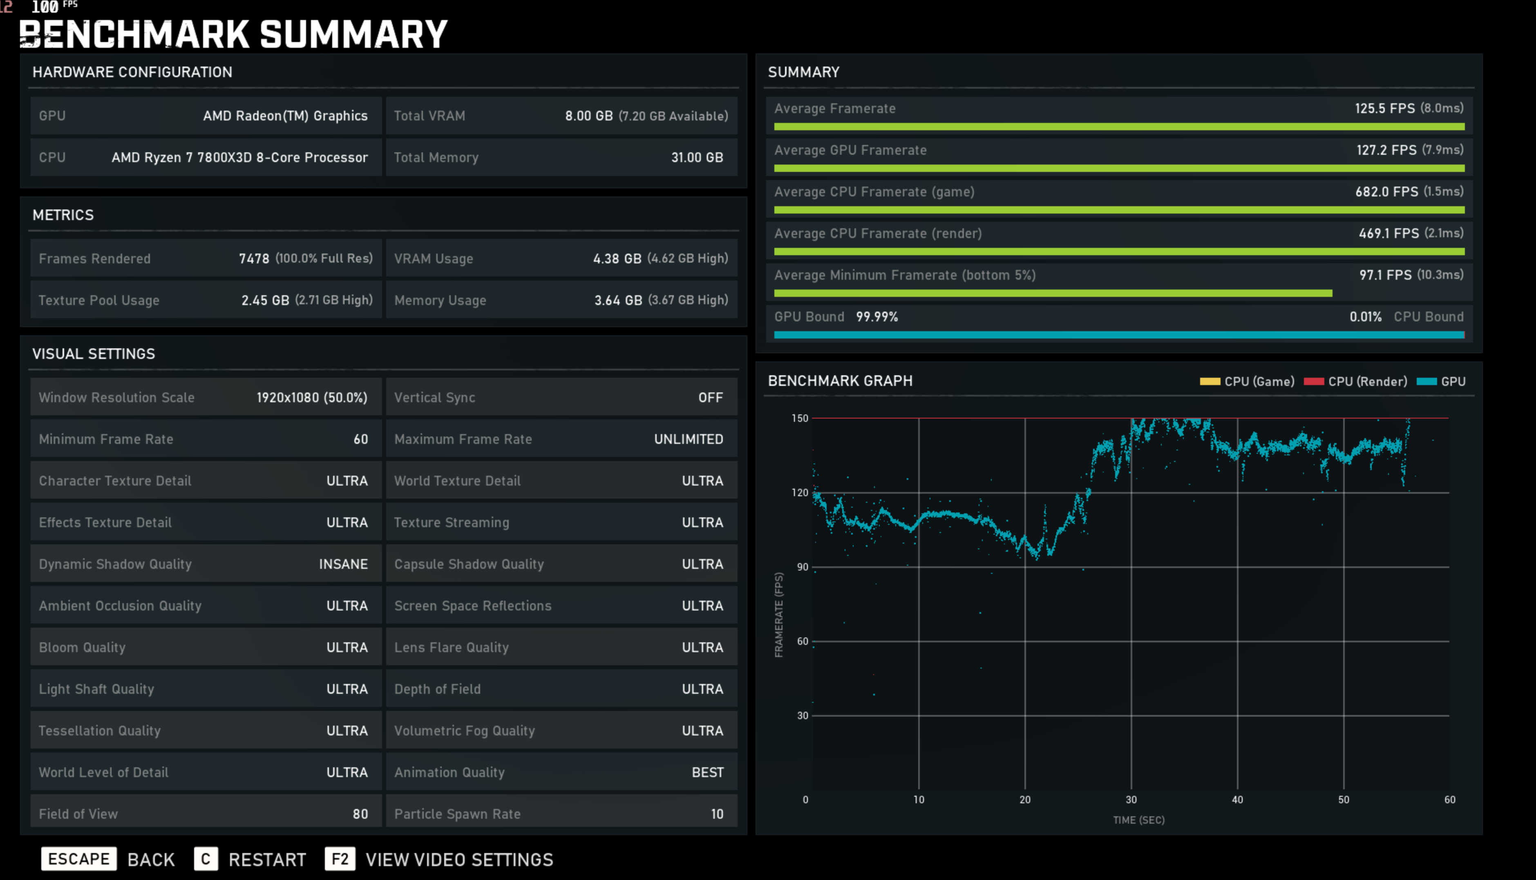Click the Total Memory value 31.00 GB
Viewport: 1536px width, 880px height.
point(697,157)
